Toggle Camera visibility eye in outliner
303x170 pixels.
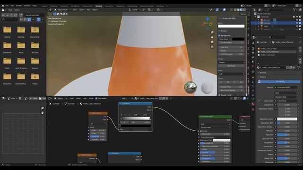click(297, 20)
